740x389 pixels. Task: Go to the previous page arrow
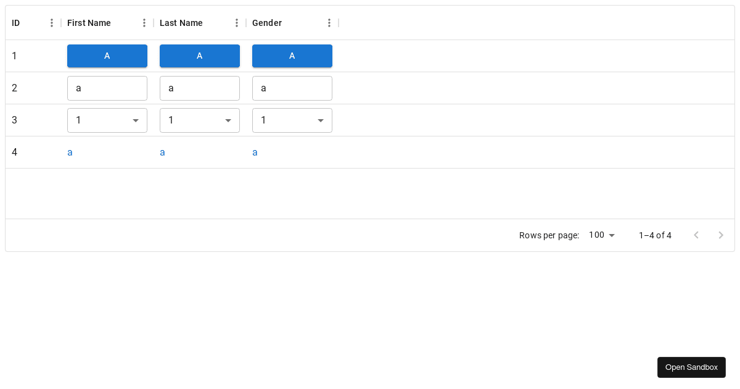696,235
